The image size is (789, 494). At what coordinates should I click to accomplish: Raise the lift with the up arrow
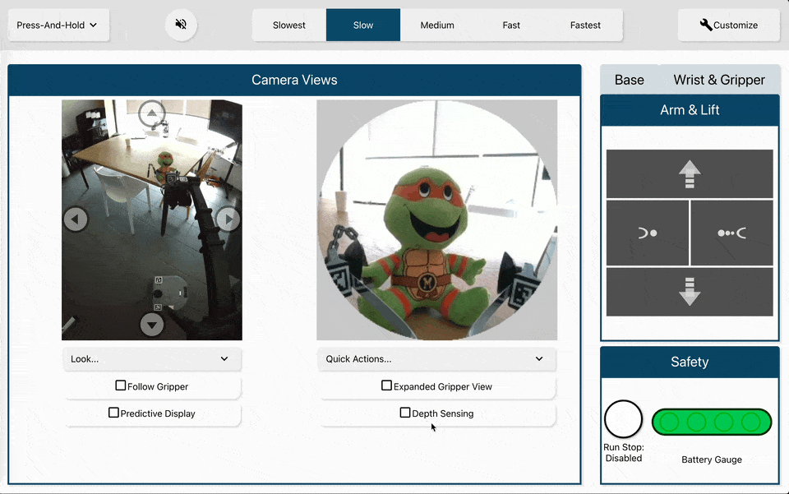pos(690,174)
